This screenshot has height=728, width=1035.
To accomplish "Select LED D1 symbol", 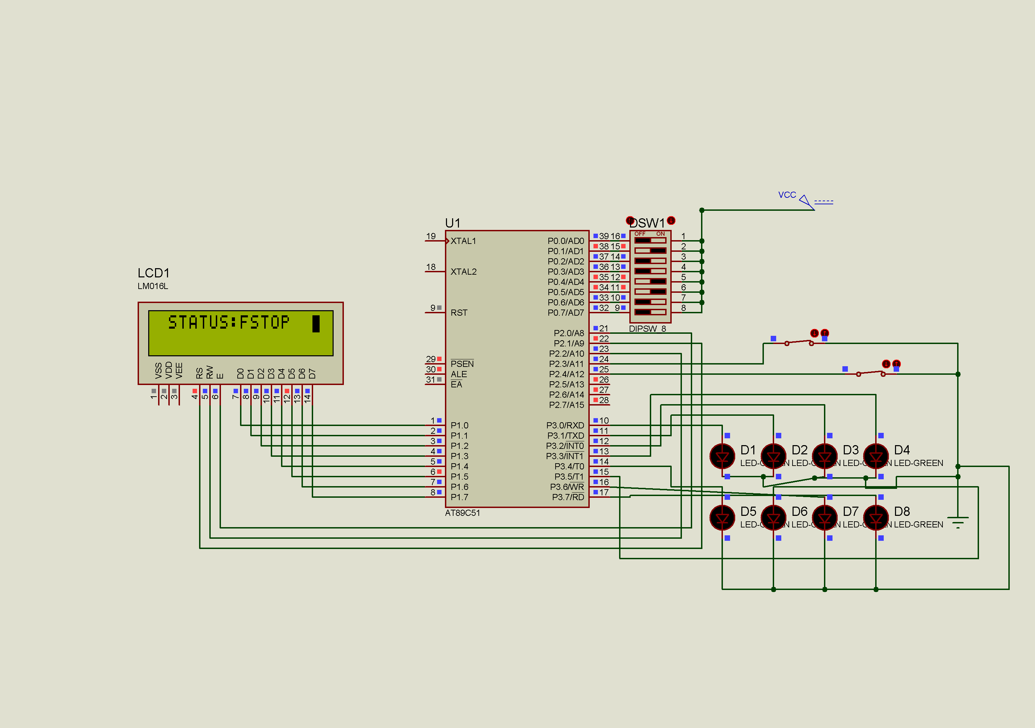I will click(722, 456).
